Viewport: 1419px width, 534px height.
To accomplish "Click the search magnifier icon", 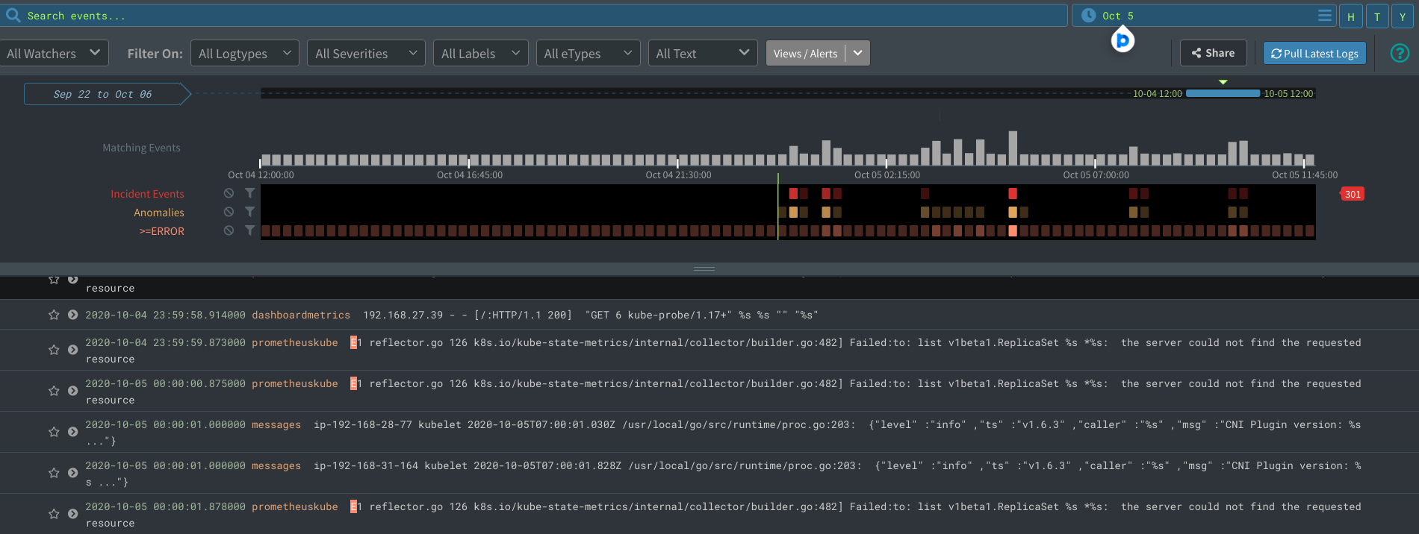I will click(x=13, y=15).
